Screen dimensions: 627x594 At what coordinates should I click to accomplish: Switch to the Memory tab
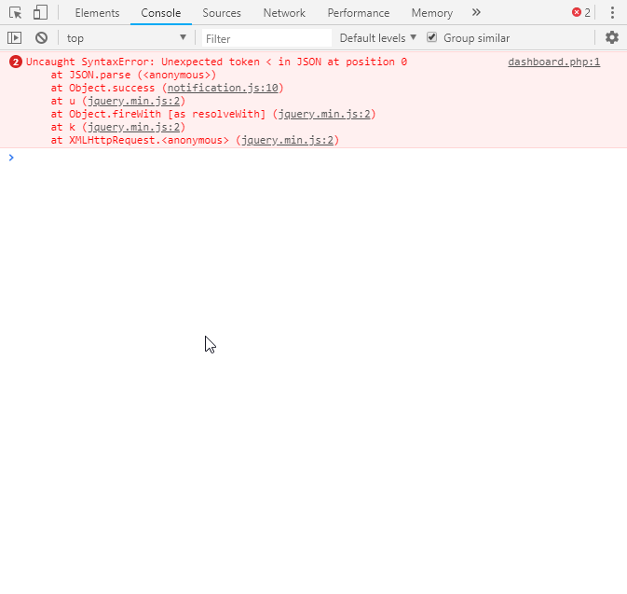432,13
